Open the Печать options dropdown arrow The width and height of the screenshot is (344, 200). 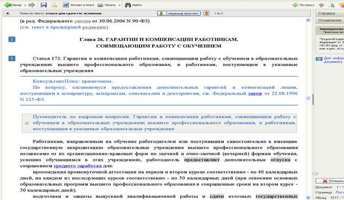point(119,5)
